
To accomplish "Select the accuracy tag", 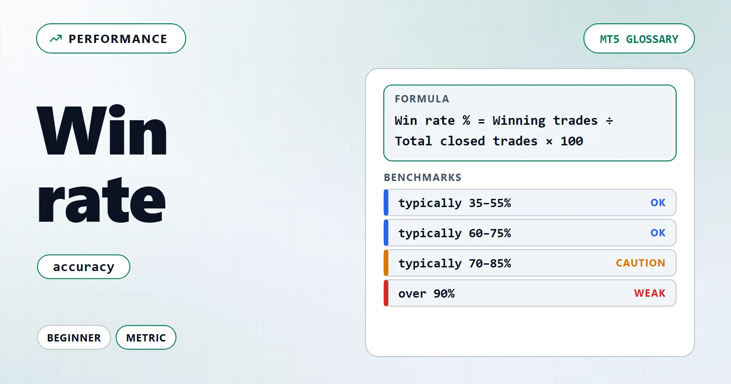I will click(x=84, y=267).
